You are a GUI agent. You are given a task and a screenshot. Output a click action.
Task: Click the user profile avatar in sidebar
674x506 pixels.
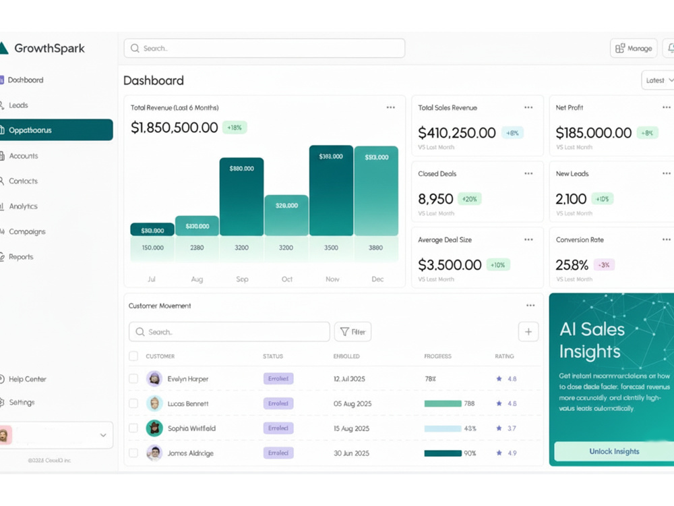5,435
